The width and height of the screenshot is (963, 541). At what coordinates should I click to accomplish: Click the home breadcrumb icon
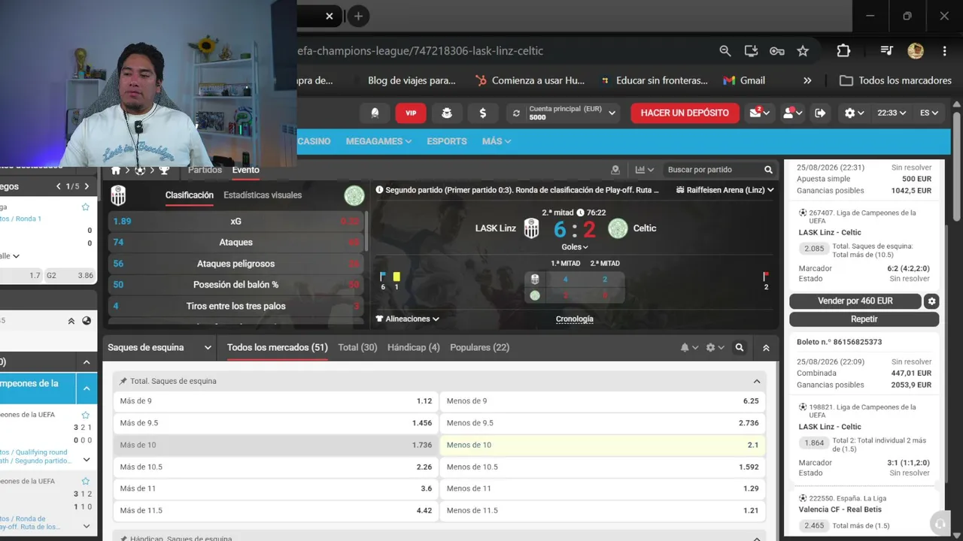pos(116,171)
